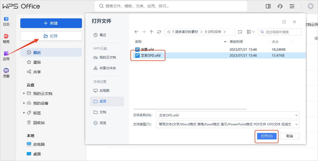The image size is (318, 161).
Task: Click the 打开(O) confirm button
Action: click(267, 136)
